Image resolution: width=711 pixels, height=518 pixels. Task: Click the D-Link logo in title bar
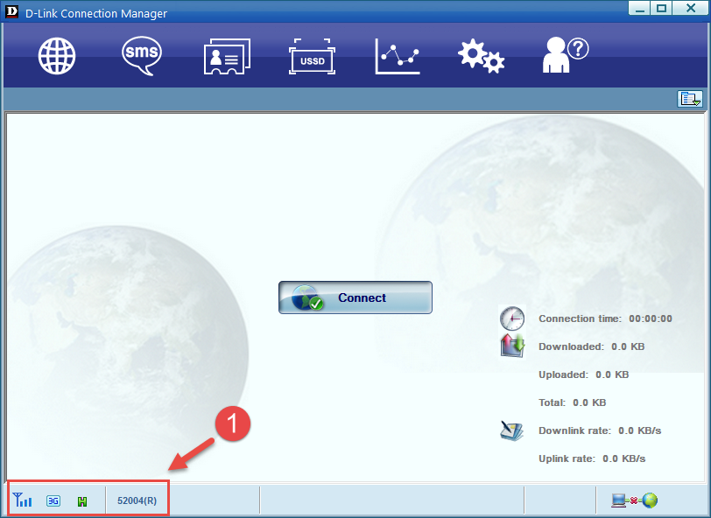(x=11, y=11)
